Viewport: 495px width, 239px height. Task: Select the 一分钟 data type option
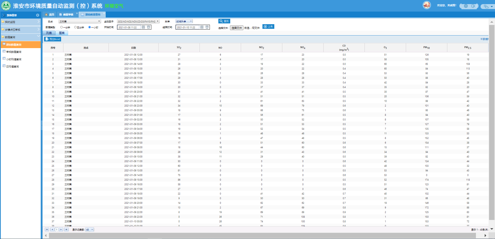click(62, 27)
